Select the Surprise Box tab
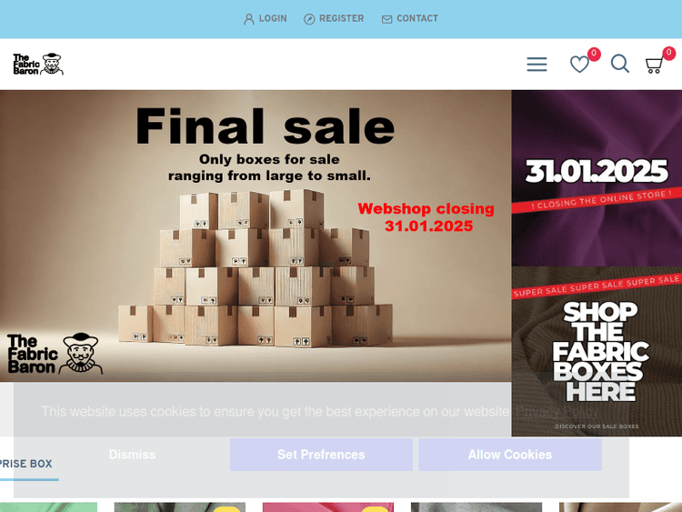The height and width of the screenshot is (512, 682). (x=26, y=464)
